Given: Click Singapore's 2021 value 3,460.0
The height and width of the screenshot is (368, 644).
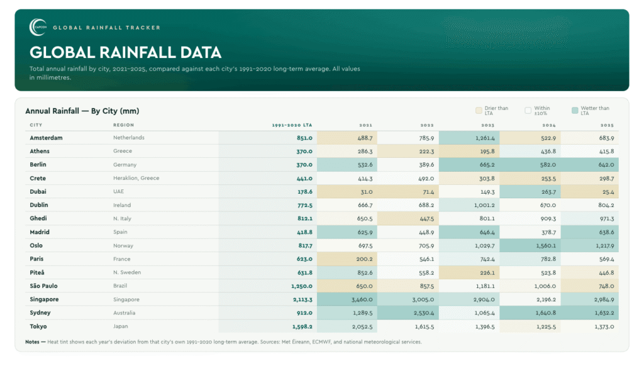Looking at the screenshot, I should (x=362, y=300).
